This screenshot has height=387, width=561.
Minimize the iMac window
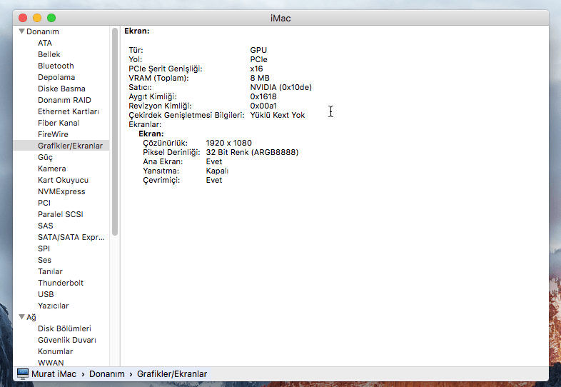37,18
